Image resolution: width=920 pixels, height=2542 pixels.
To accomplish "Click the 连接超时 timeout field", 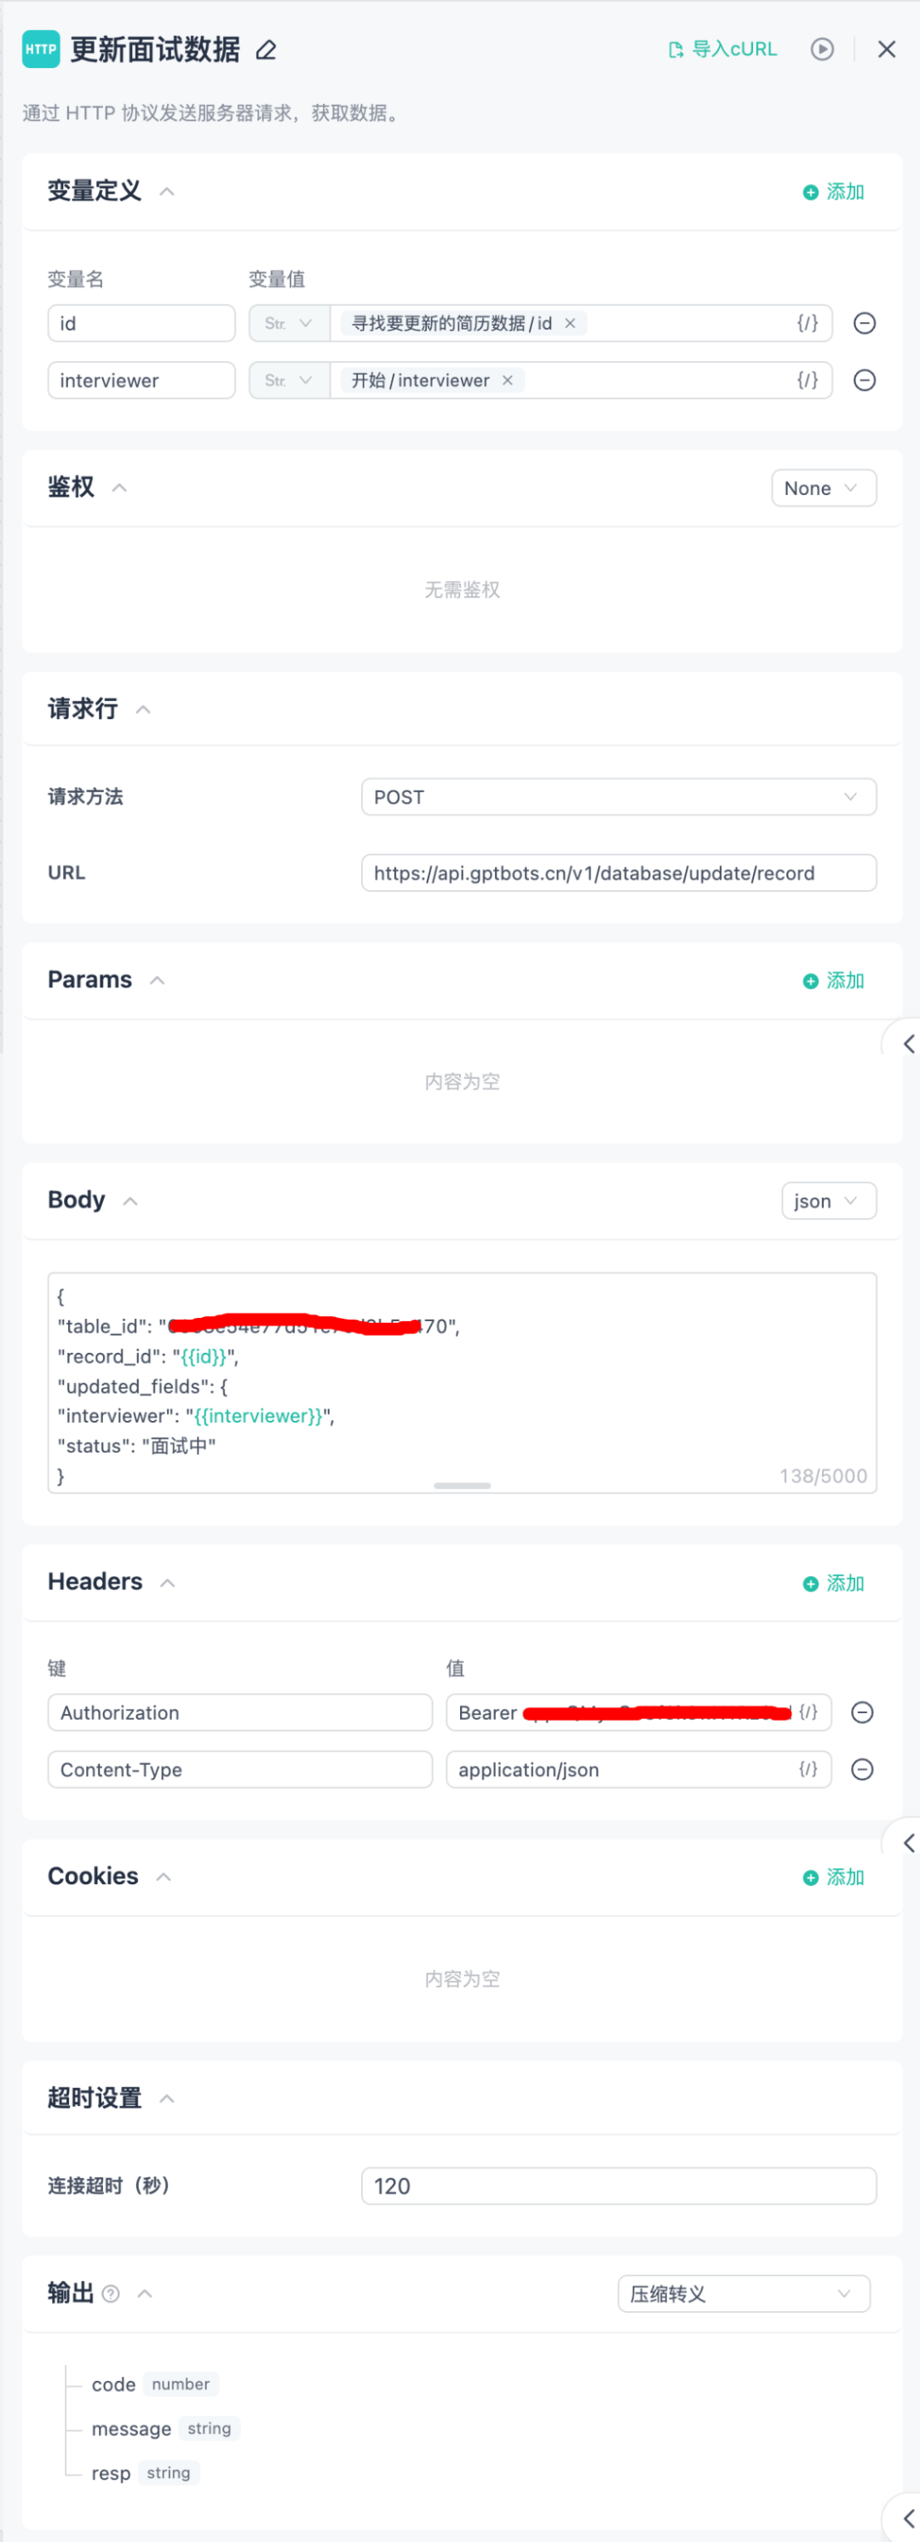I will coord(618,2186).
